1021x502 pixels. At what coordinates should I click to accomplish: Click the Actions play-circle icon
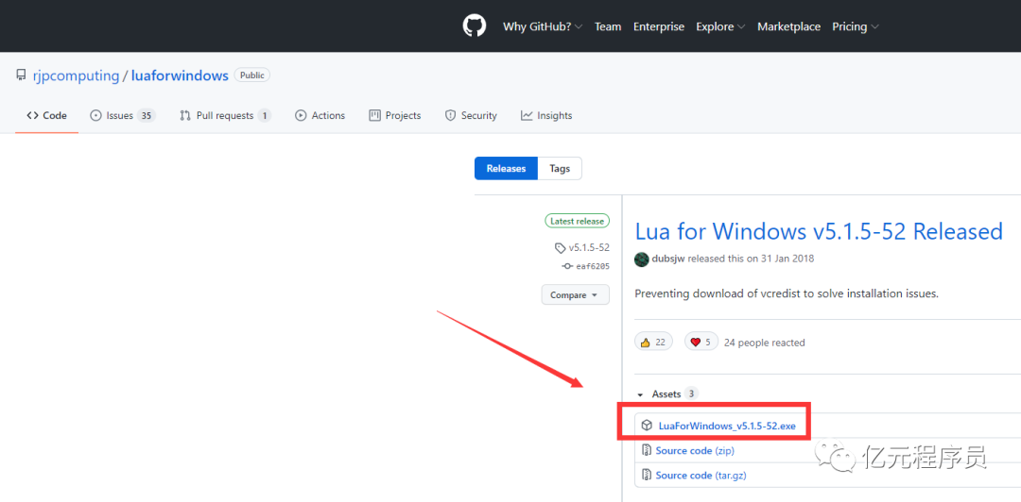coord(301,115)
